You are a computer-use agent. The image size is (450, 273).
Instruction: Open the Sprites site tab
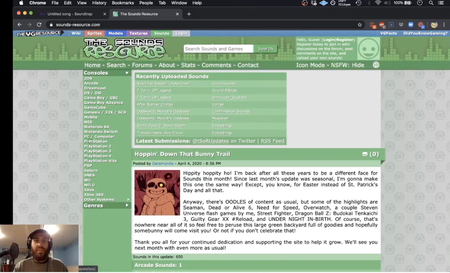[x=94, y=33]
